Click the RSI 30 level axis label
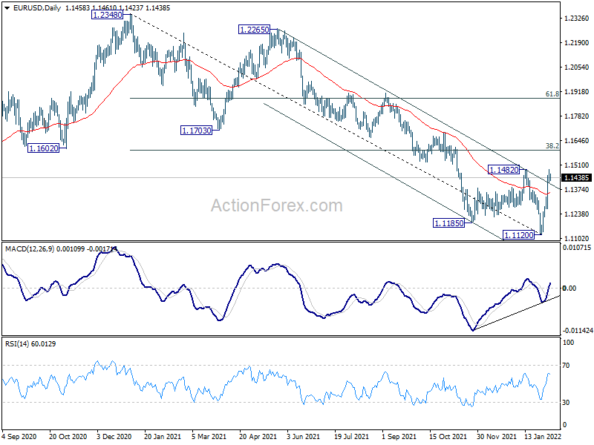Image resolution: width=594 pixels, height=445 pixels. pyautogui.click(x=566, y=403)
